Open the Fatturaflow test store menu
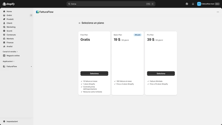 tap(208, 4)
